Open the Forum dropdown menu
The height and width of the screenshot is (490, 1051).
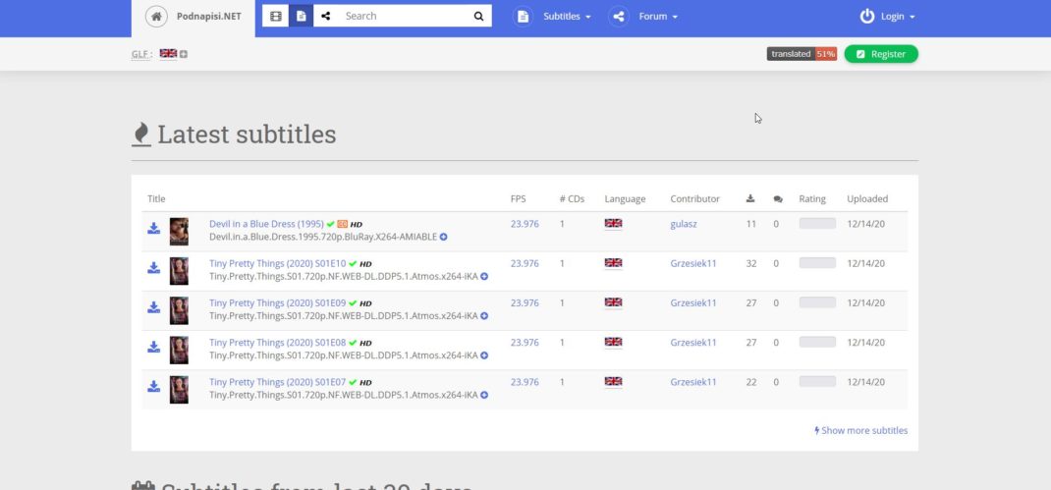pos(658,16)
